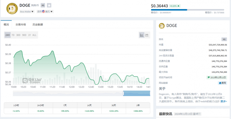Click the #6 rank badge in info panel
This screenshot has width=231, height=119.
pos(224,39)
